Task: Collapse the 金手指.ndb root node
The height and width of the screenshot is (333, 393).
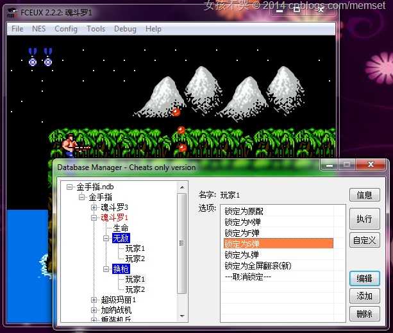Action: [69, 187]
